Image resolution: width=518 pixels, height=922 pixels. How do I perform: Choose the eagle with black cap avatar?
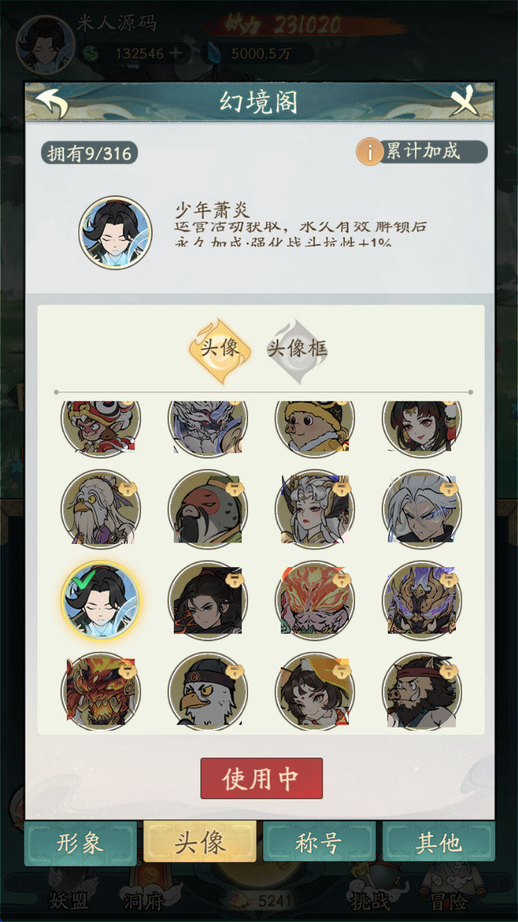pos(208,691)
